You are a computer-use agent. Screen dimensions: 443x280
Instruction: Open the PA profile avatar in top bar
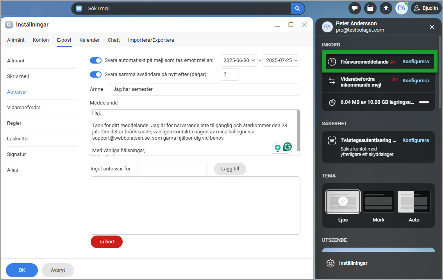402,8
